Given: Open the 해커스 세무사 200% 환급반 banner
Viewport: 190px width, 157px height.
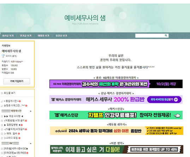Looking at the screenshot, I should click(x=116, y=99).
